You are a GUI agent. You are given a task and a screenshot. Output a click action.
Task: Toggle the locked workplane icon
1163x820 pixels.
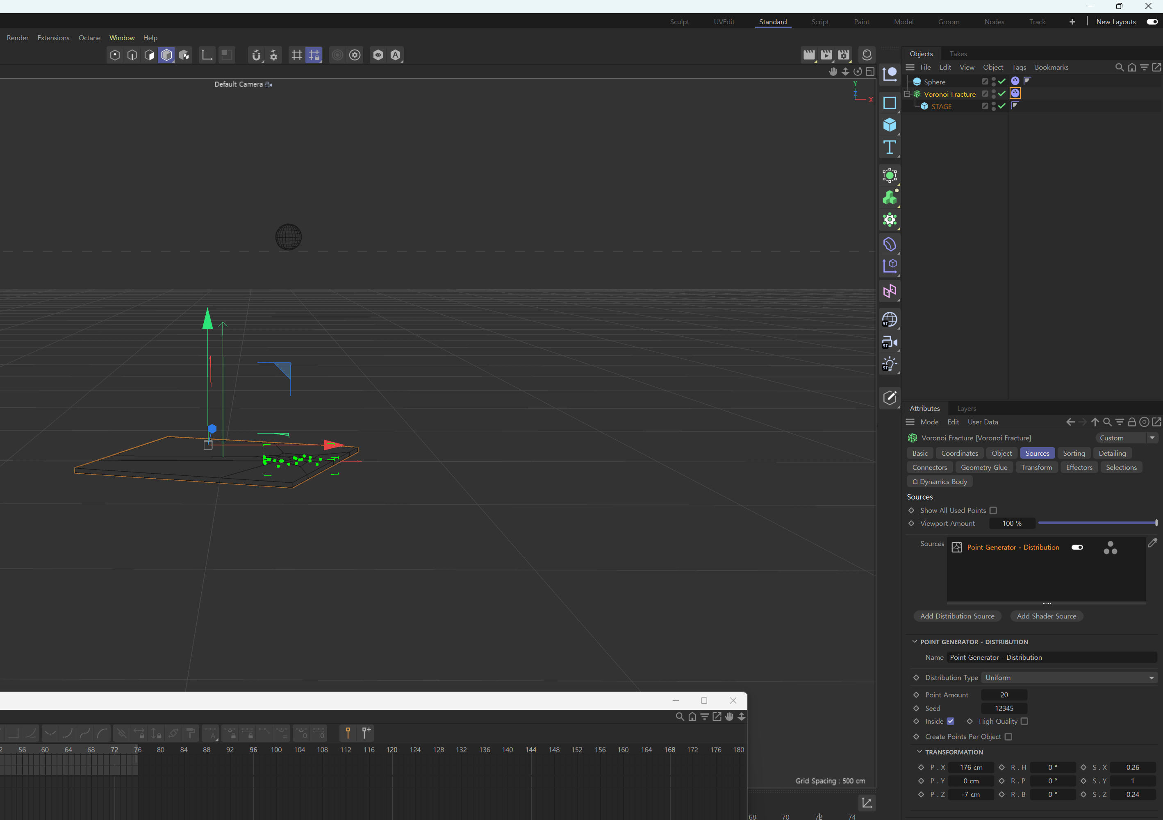pyautogui.click(x=314, y=55)
